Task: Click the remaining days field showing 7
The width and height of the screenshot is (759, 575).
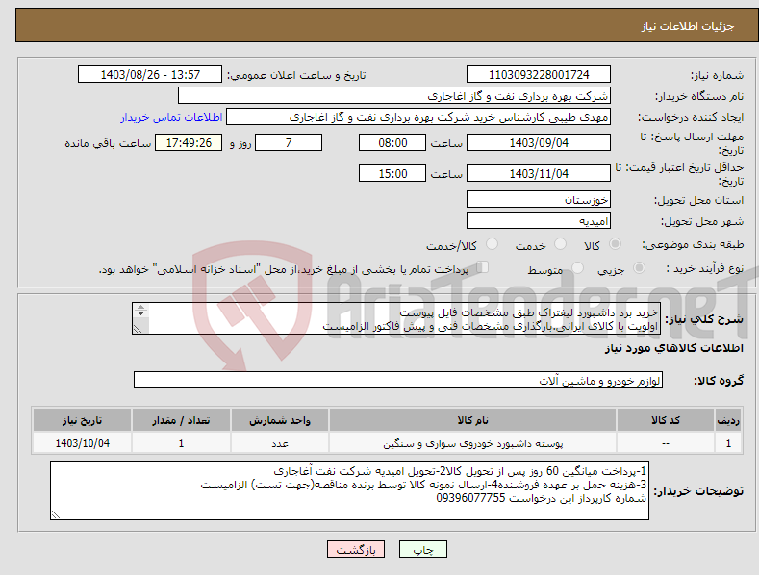Action: coord(289,142)
